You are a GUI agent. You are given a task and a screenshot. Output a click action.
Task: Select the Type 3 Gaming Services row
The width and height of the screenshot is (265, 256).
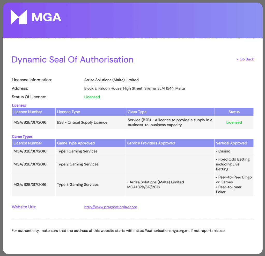tap(78, 185)
